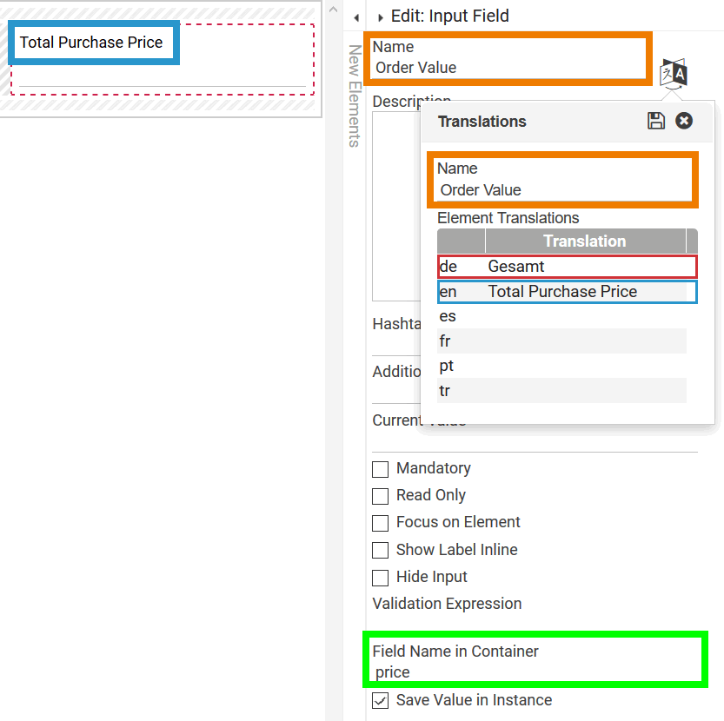Image resolution: width=724 pixels, height=721 pixels.
Task: Click the translations language icon
Action: coord(674,73)
